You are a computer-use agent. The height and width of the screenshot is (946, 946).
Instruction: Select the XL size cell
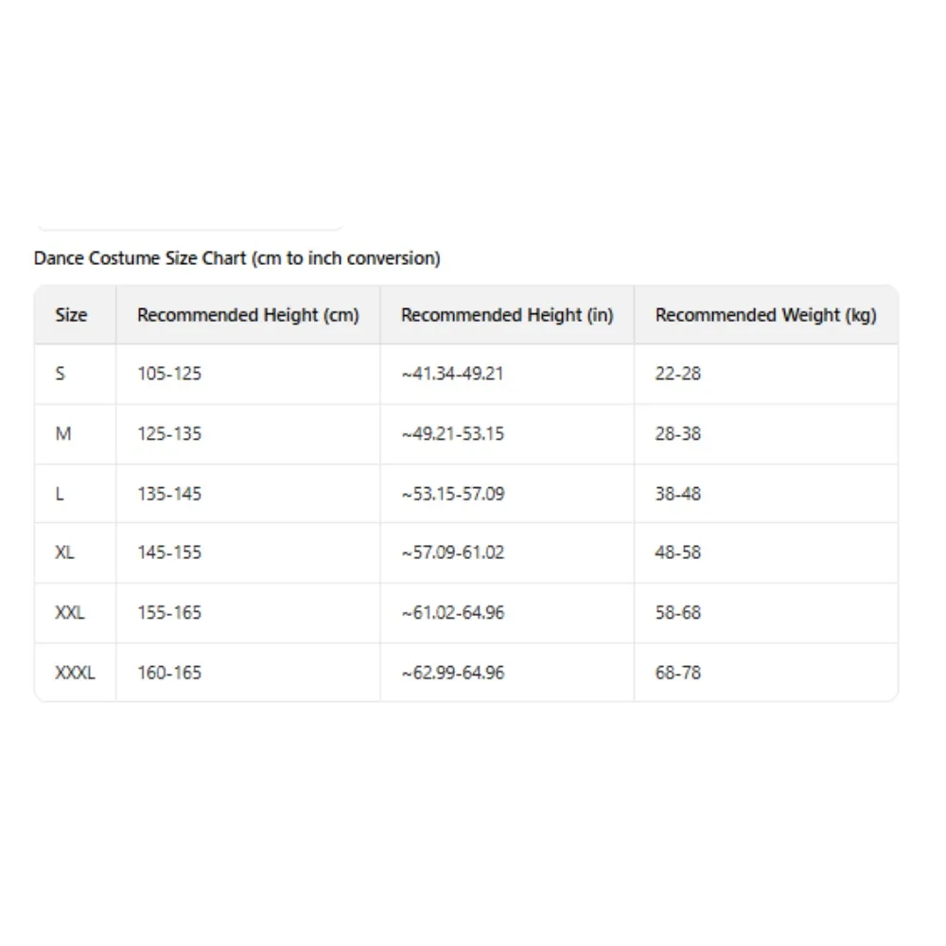[x=64, y=552]
